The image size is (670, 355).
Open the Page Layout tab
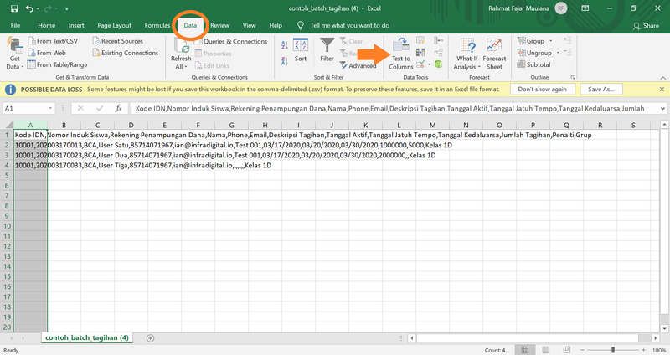(x=114, y=26)
